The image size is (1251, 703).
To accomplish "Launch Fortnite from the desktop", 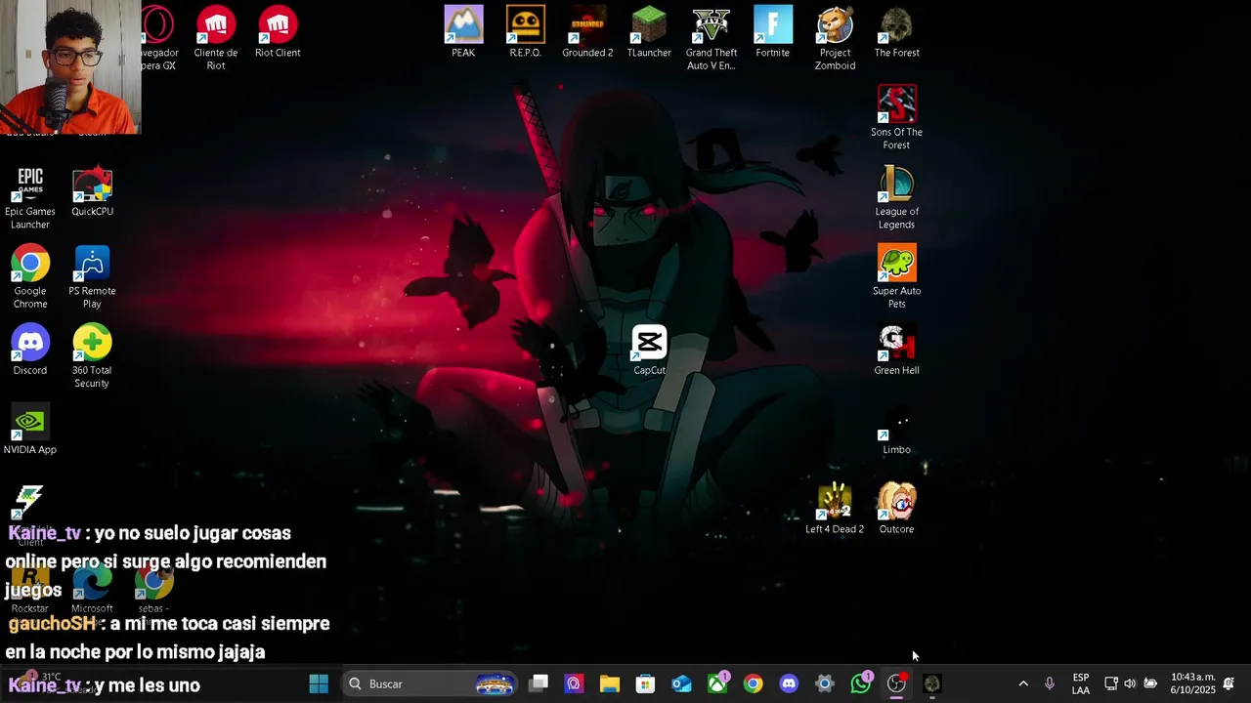I will (x=772, y=32).
